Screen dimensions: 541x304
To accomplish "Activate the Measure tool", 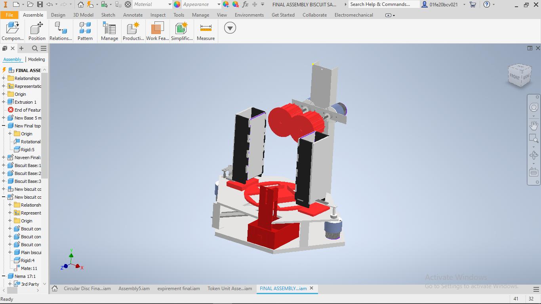I will [x=206, y=31].
